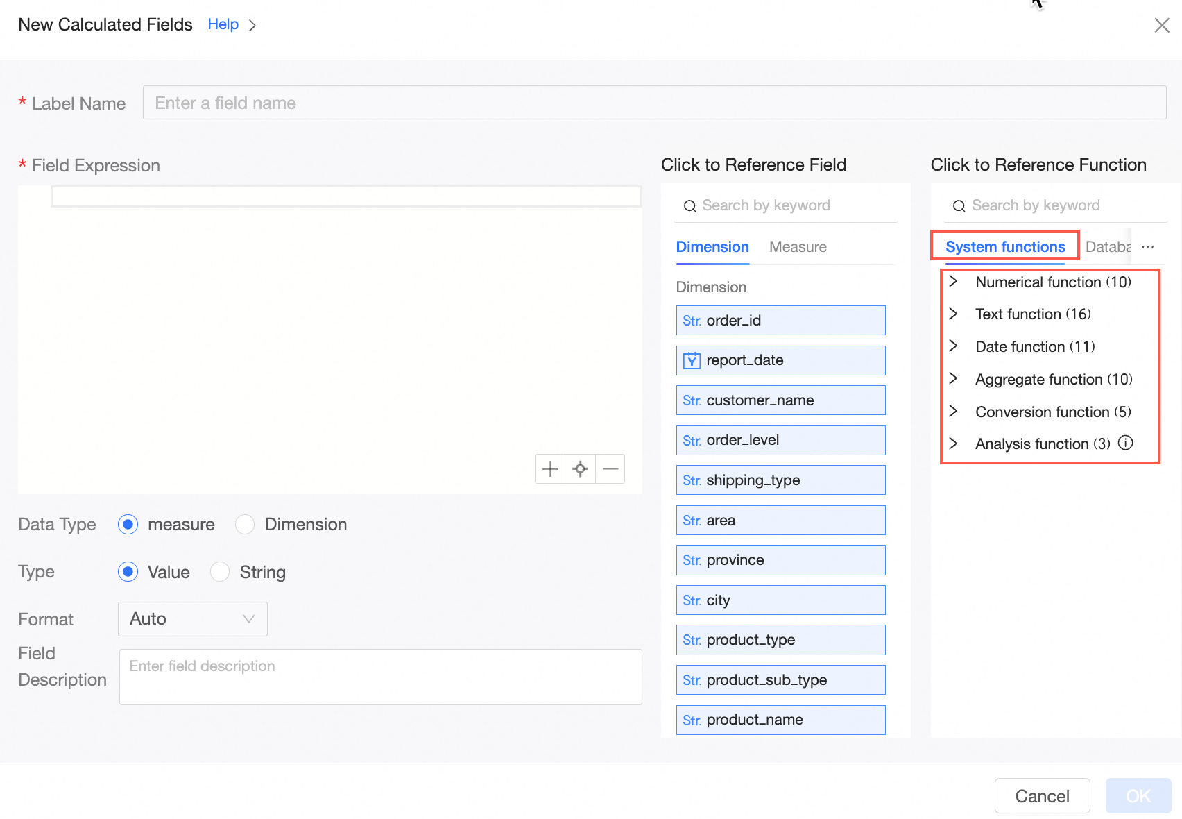This screenshot has width=1182, height=819.
Task: Click the zoom in icon below the expression editor
Action: (x=549, y=468)
